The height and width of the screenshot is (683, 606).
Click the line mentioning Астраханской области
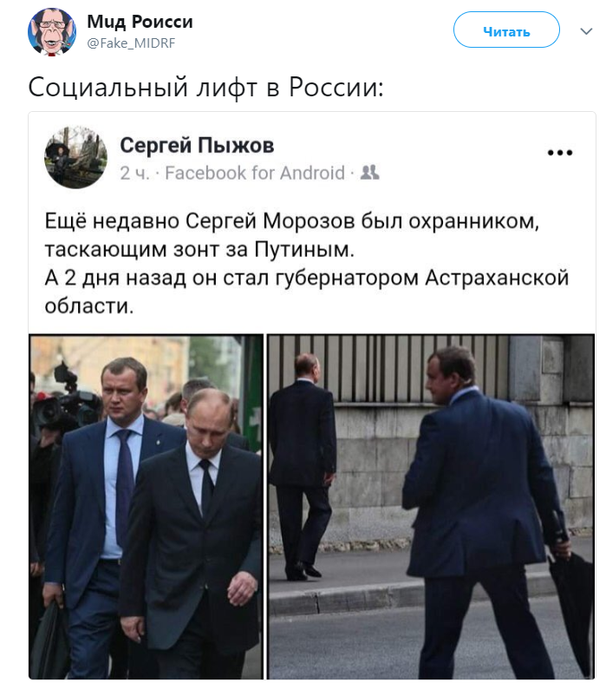tap(307, 292)
